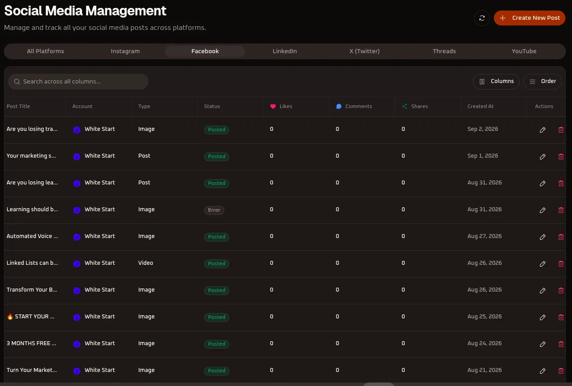Open the Order sorting menu
The height and width of the screenshot is (386, 572).
[x=543, y=81]
